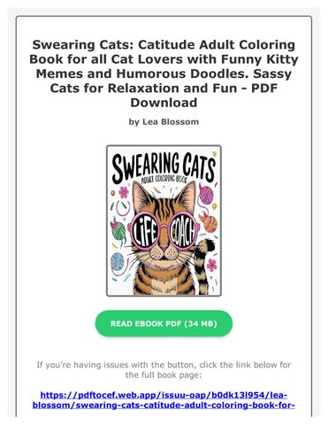Click the pink yarn ball on cover top right

tap(208, 192)
